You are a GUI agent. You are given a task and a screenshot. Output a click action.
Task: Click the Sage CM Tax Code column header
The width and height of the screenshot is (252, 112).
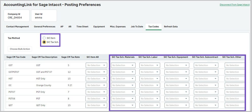tap(16, 57)
